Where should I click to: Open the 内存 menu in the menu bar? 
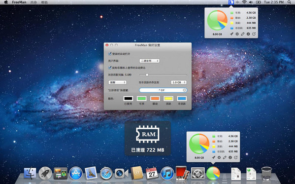click(x=33, y=2)
